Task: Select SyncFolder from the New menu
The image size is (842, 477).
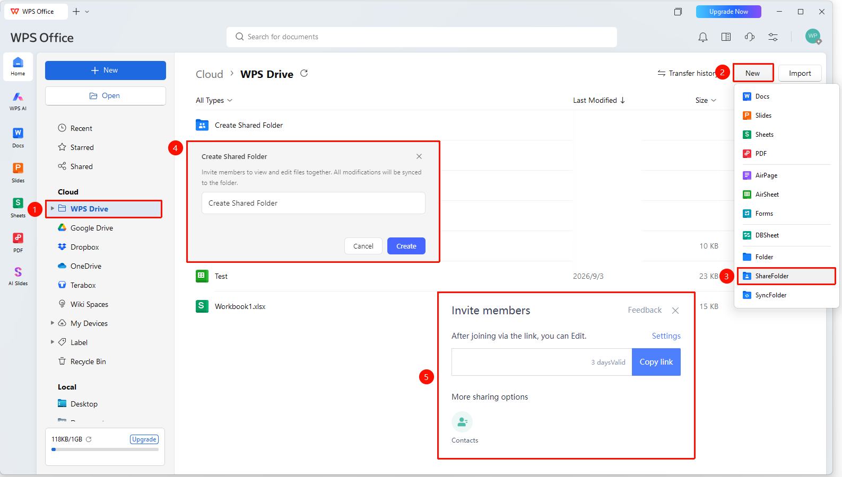Action: 786,295
